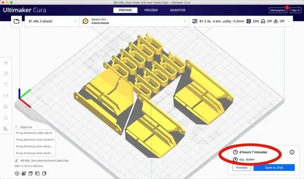The width and height of the screenshot is (304, 179).
Task: Click the support Off icon
Action: click(263, 21)
